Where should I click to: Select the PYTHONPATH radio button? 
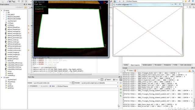click(x=29, y=86)
